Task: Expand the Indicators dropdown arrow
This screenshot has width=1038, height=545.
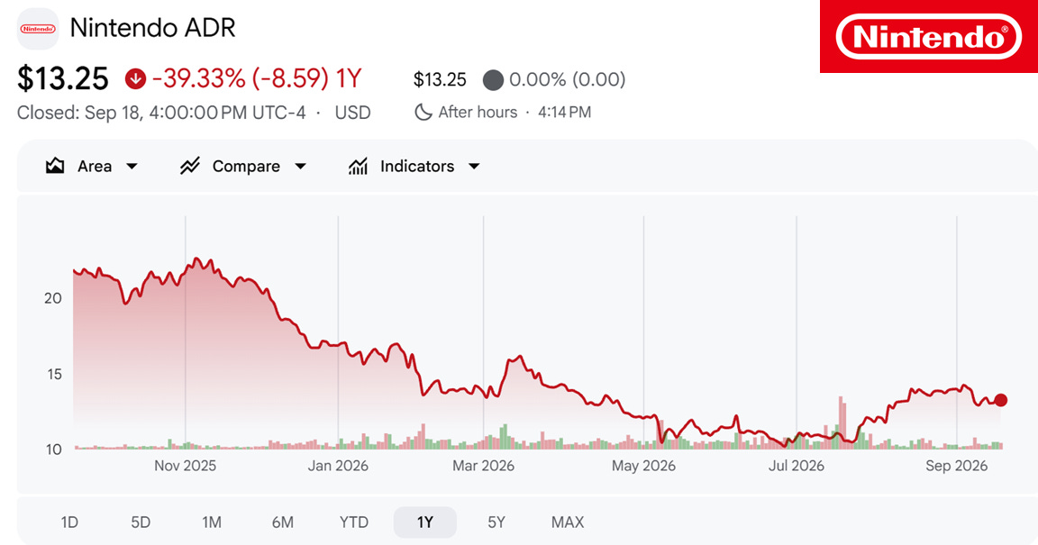Action: 474,167
